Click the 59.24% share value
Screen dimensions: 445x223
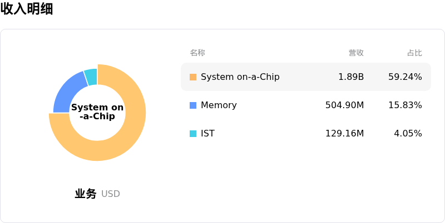pyautogui.click(x=405, y=77)
